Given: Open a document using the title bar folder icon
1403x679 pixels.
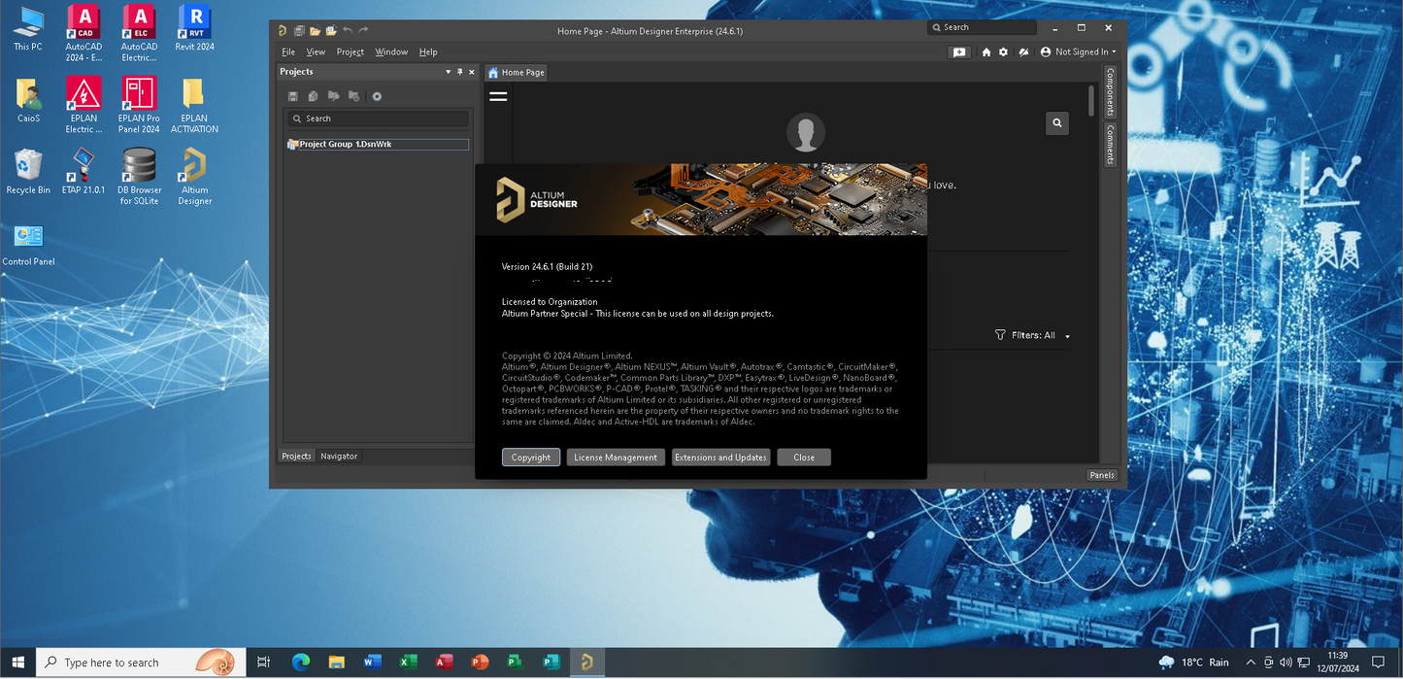Looking at the screenshot, I should pos(315,30).
